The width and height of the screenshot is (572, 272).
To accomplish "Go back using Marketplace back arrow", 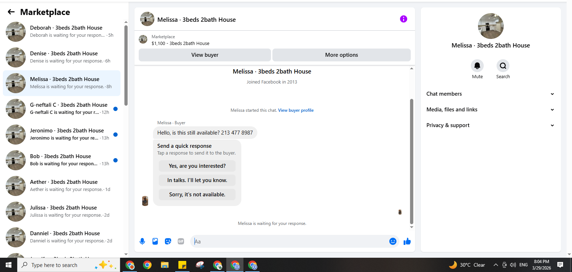I will (x=11, y=12).
